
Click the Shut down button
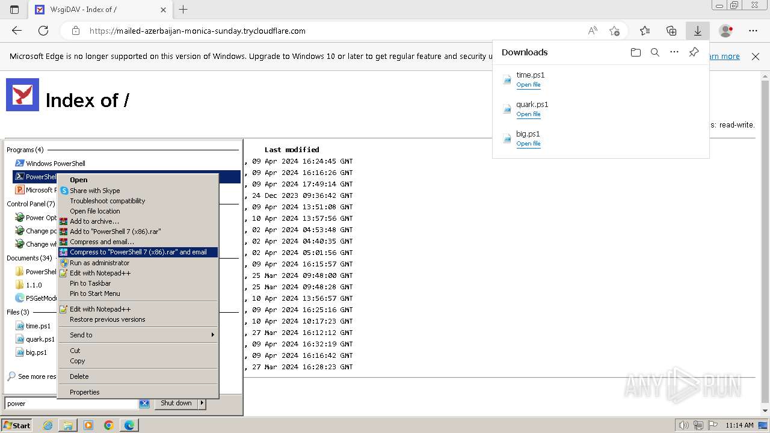(176, 404)
